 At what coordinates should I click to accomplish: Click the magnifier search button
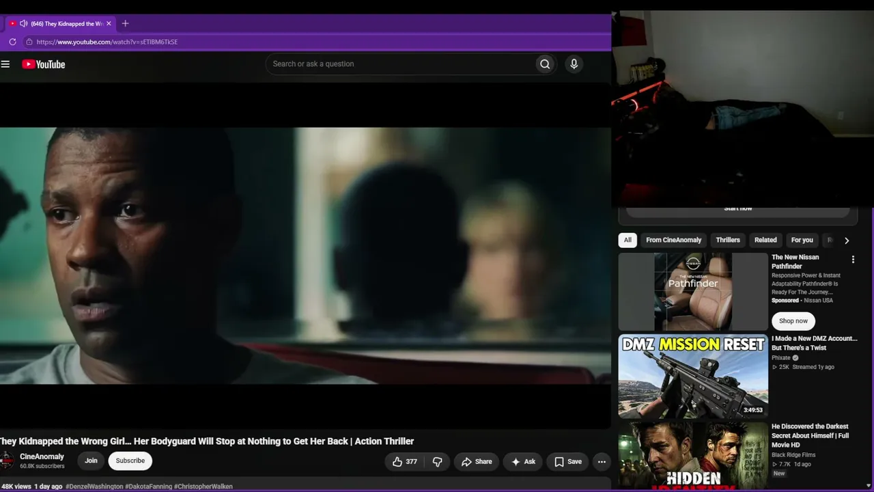[545, 64]
